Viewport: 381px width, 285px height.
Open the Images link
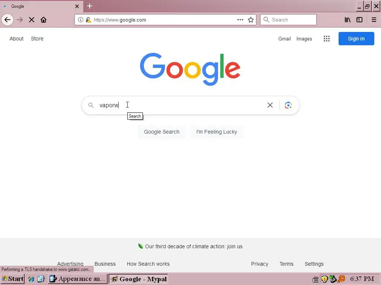(x=304, y=39)
